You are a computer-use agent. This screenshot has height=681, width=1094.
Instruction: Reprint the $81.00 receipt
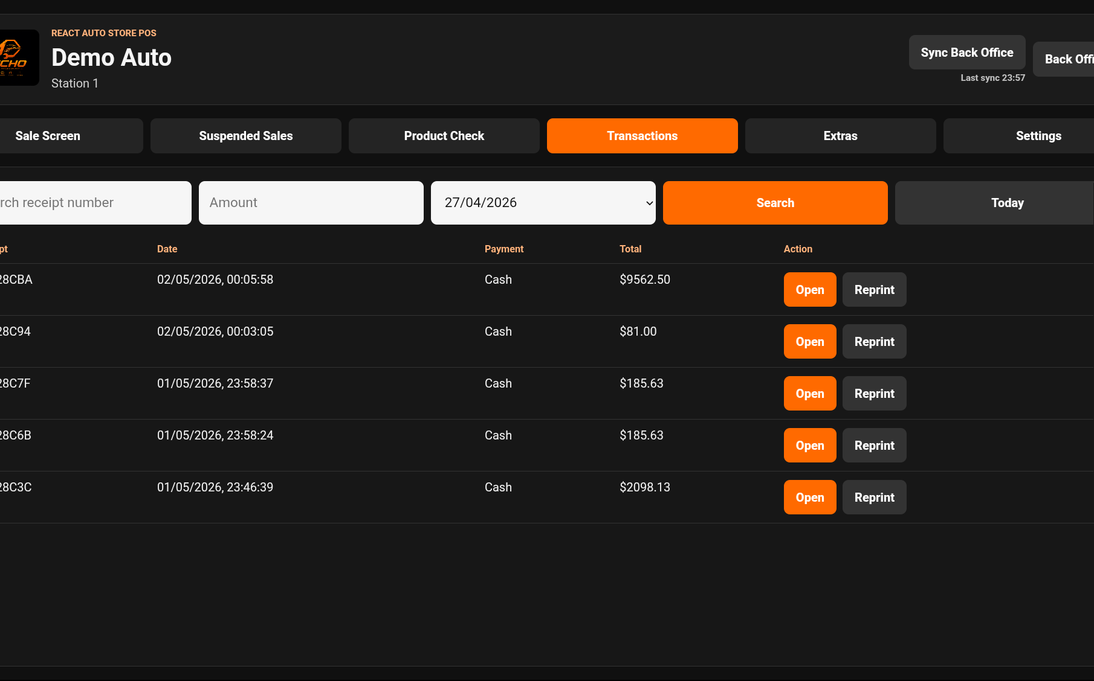point(875,342)
